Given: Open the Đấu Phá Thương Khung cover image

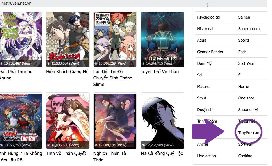Looking at the screenshot, I should [21, 39].
